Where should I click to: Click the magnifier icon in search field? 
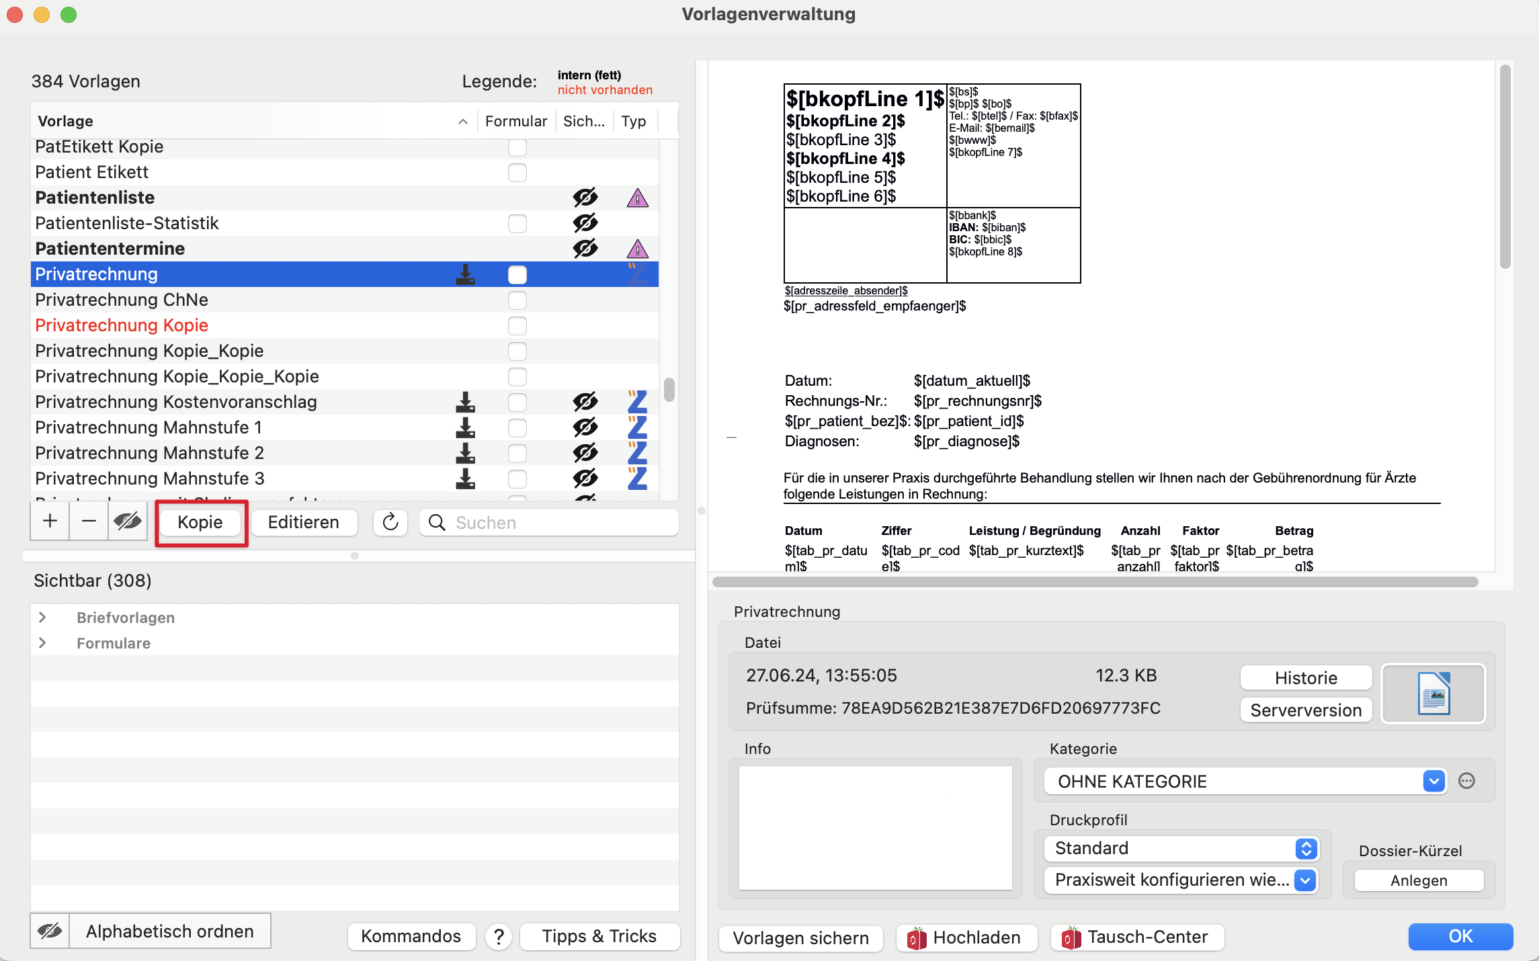pos(437,522)
